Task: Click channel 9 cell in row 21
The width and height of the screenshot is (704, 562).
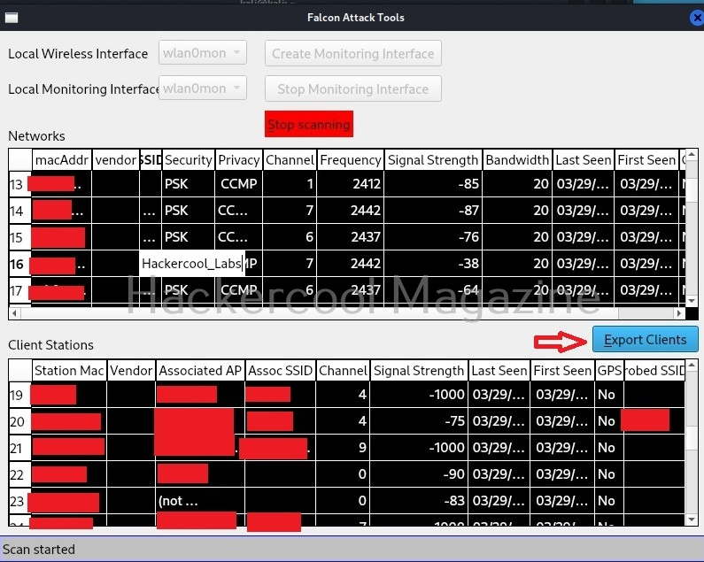Action: (x=343, y=448)
